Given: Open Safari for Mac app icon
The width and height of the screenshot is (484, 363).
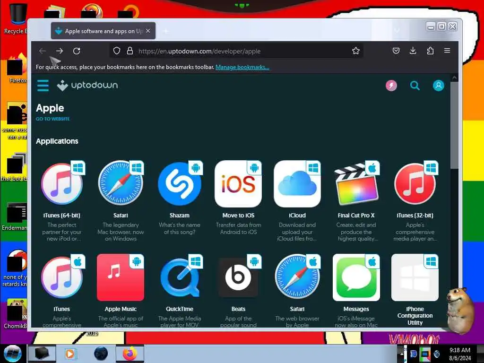Looking at the screenshot, I should tap(297, 277).
